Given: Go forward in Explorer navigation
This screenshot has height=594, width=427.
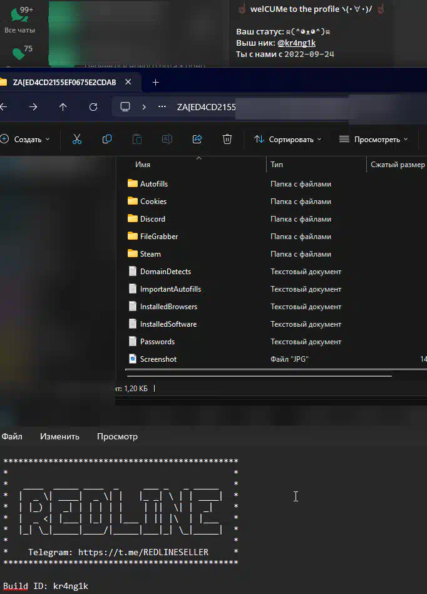Looking at the screenshot, I should click(x=33, y=107).
